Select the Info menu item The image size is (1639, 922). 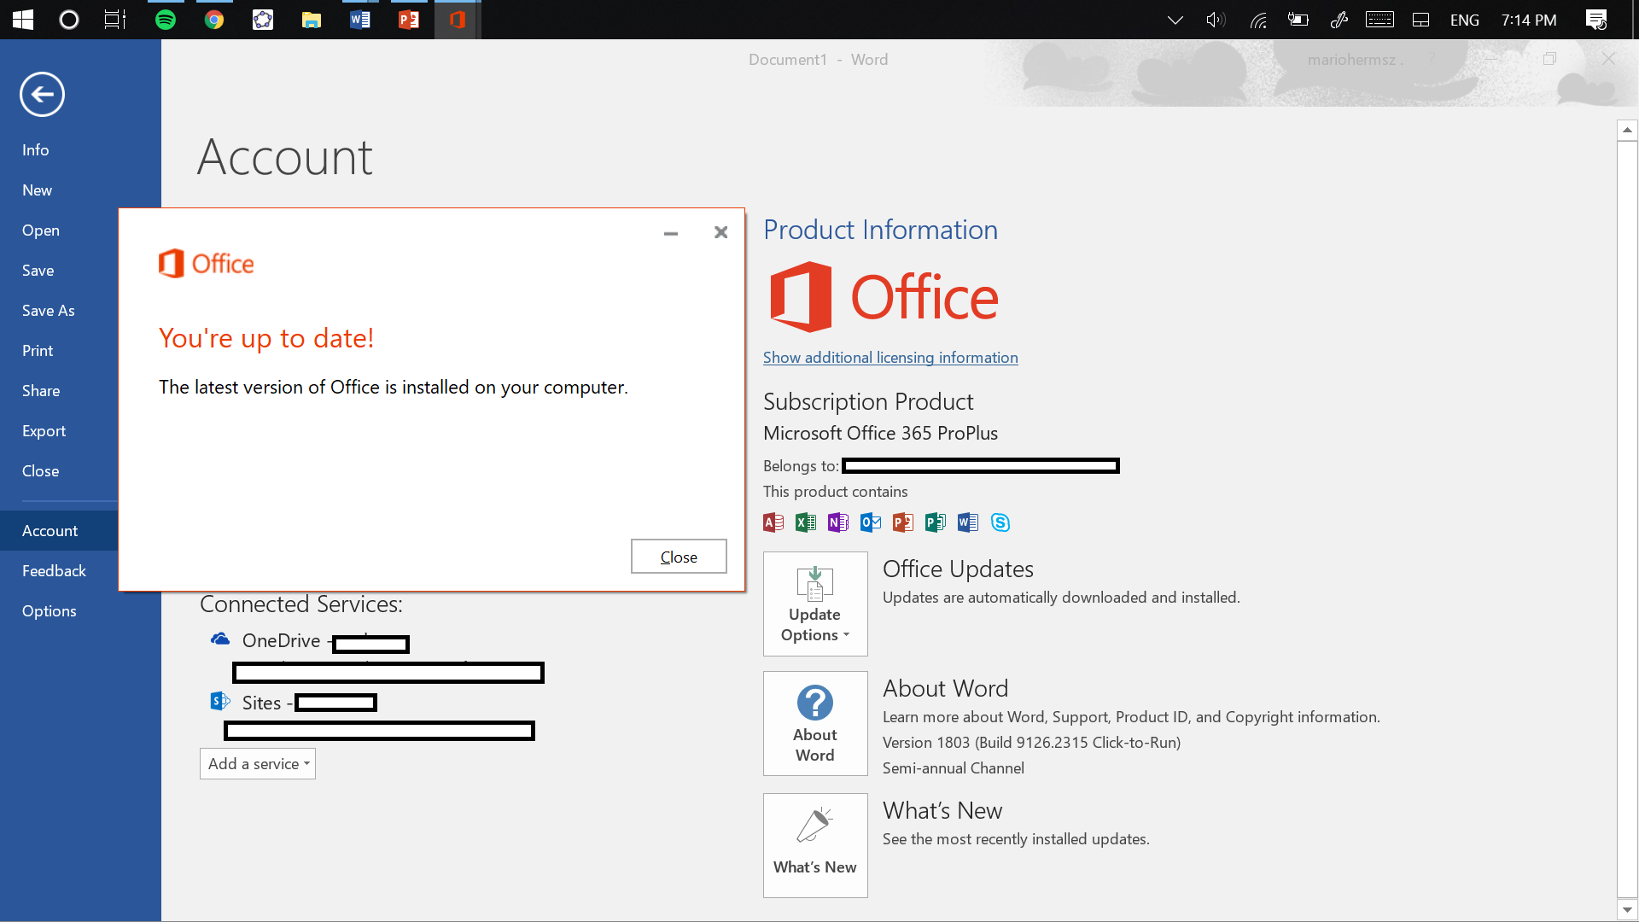35,149
